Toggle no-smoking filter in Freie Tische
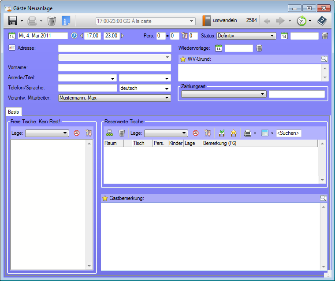 [x=77, y=133]
